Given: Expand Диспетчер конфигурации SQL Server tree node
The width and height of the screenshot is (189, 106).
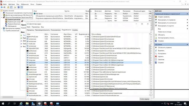Looking at the screenshot, I should pos(2,15).
